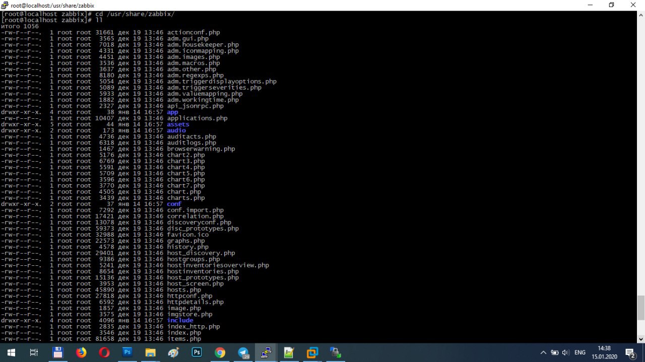Click the file name host_prototypes.php
Screen dimensions: 645x362
click(x=203, y=277)
